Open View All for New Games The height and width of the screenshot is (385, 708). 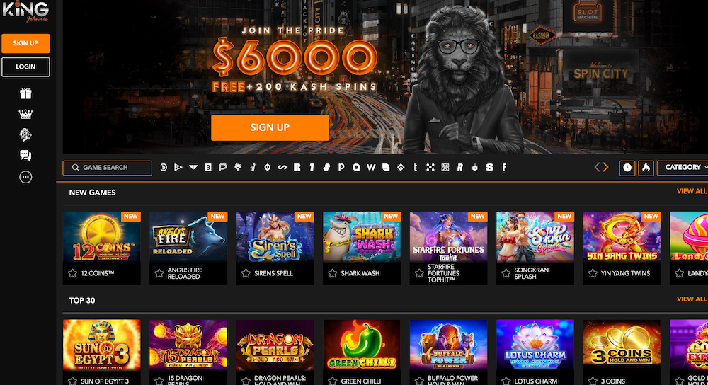(691, 191)
